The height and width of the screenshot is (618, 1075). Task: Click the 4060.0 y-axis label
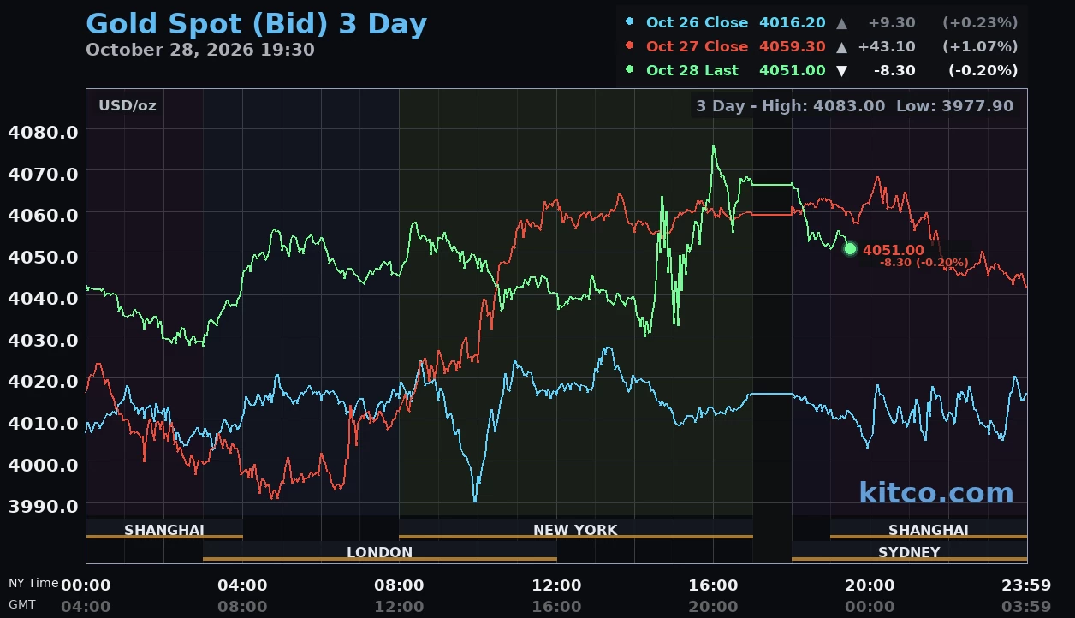point(43,215)
